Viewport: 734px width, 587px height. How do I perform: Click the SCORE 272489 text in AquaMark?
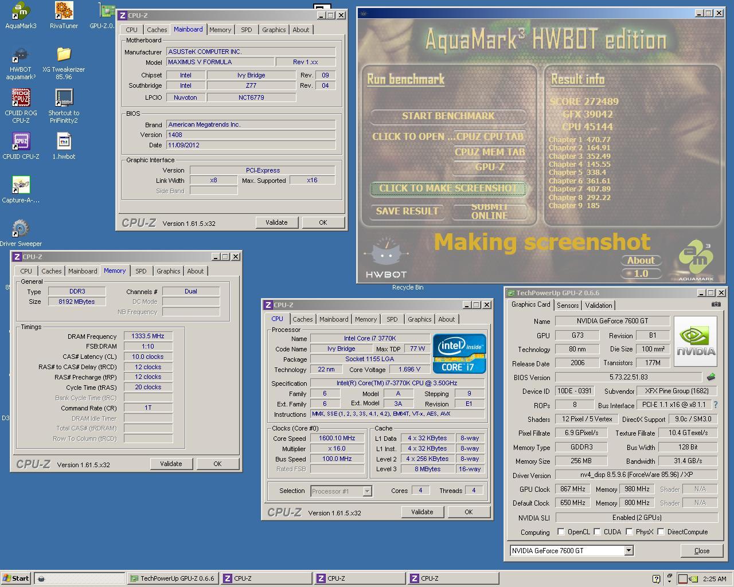coord(584,101)
